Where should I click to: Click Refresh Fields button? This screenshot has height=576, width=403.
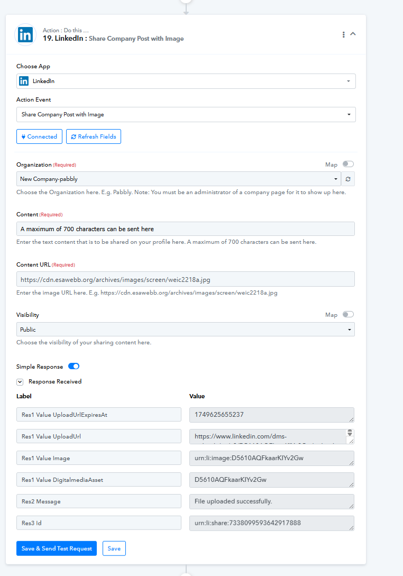click(94, 136)
